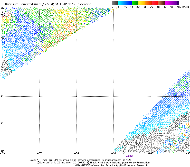Click the grey 0-5 knots color swatch
The width and height of the screenshot is (190, 167).
(x=115, y=3)
